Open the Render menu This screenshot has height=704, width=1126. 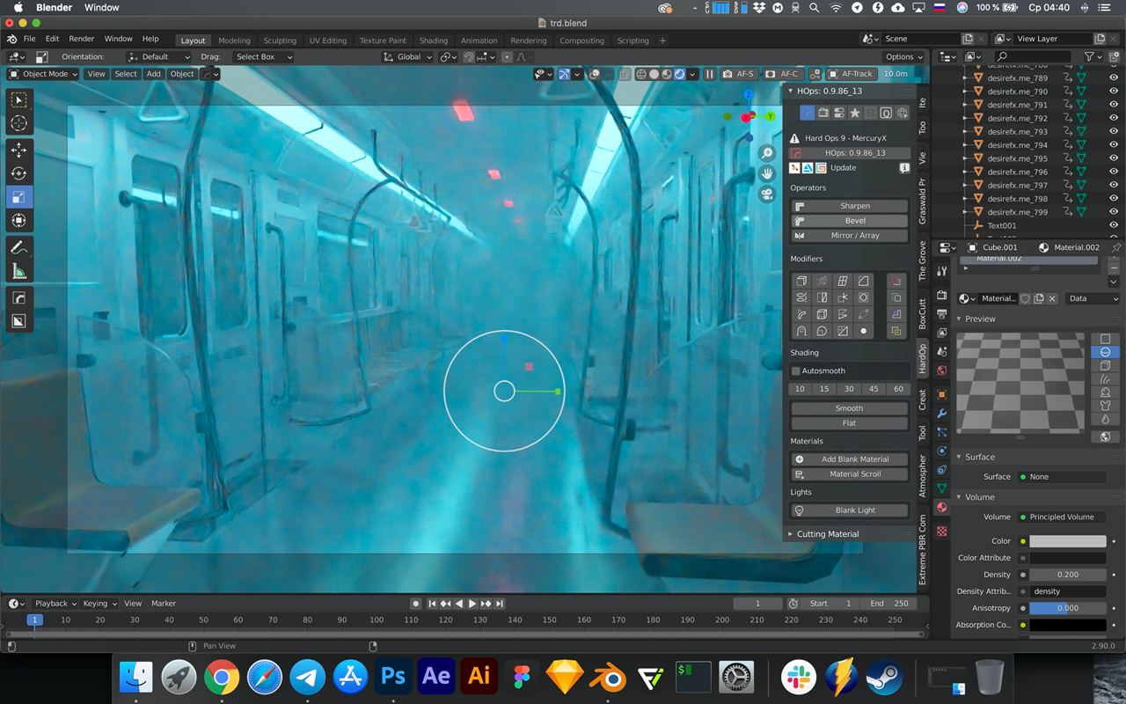[x=81, y=39]
